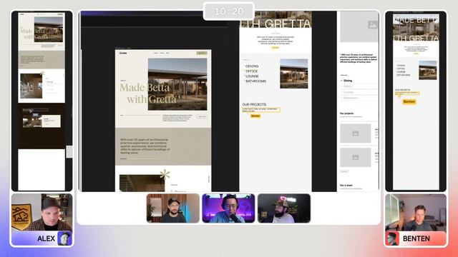
Task: Select the hero house photo in center design
Action: [x=177, y=84]
